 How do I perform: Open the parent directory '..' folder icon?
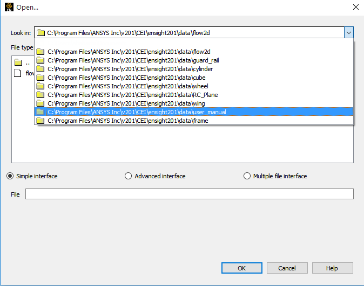click(x=18, y=62)
